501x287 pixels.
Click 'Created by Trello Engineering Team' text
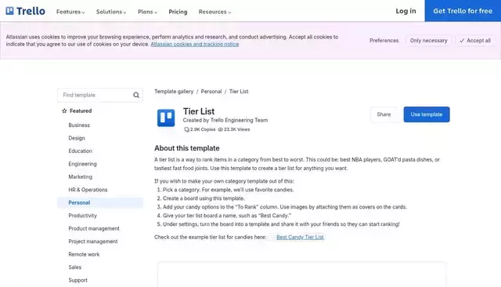click(225, 120)
